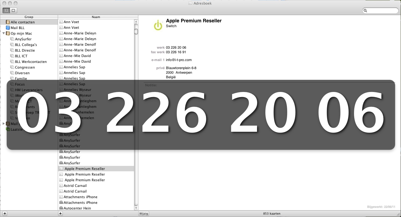Click the Autocenter Hein company icon
401x217 pixels.
pos(61,208)
